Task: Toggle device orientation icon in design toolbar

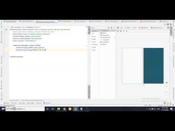Action: [121, 28]
